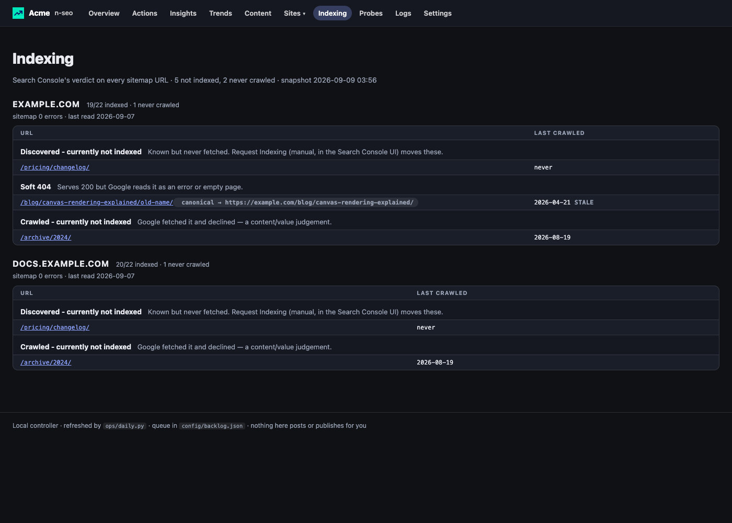Open /archive/2024/ link under EXAMPLE.COM

click(x=46, y=237)
